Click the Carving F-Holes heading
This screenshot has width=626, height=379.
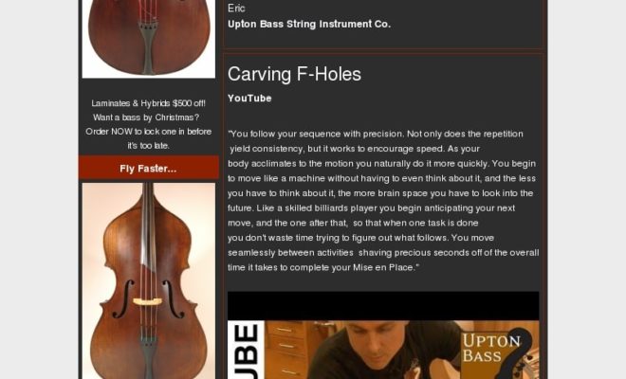click(294, 74)
